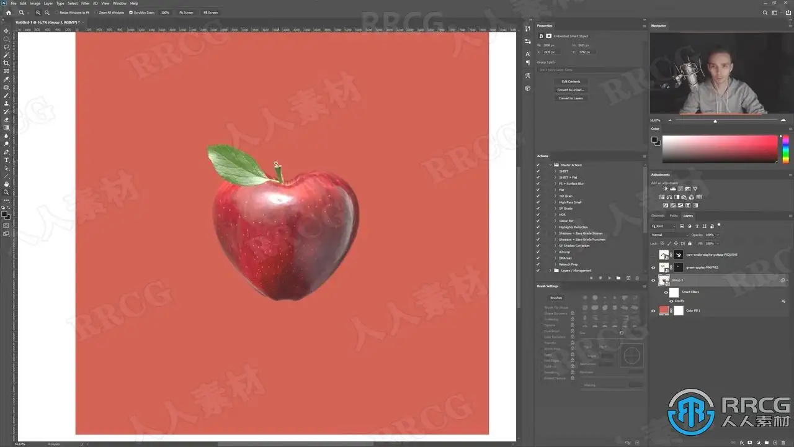Add a Brightness/Contrast adjustment
794x447 pixels.
(x=667, y=189)
